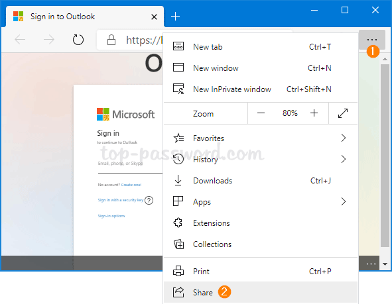This screenshot has height=304, width=392.
Task: Open the Sign-in options link
Action: (111, 216)
